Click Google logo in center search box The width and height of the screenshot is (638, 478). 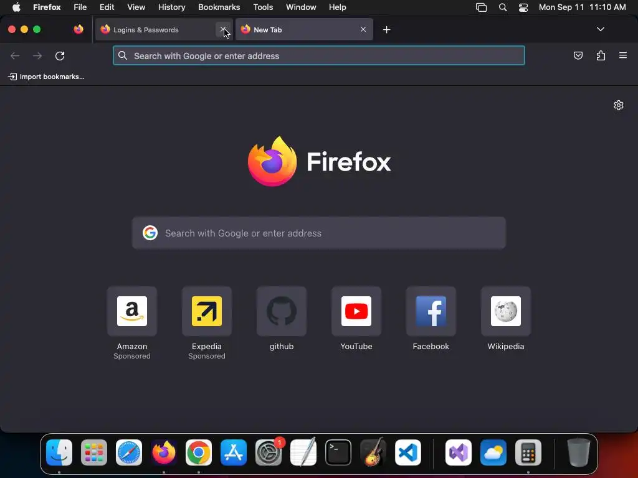click(x=150, y=233)
